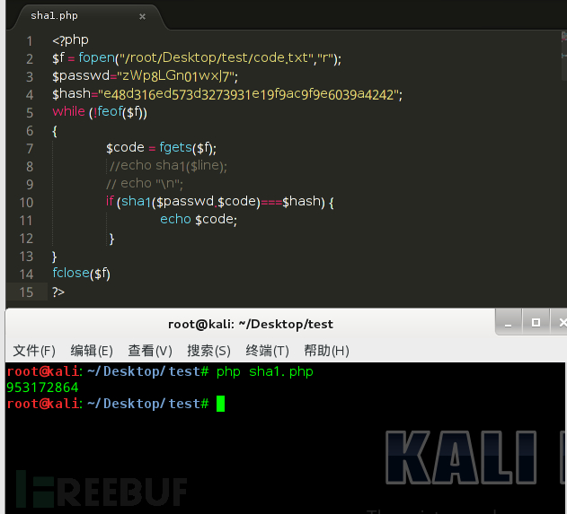This screenshot has height=514, width=567.
Task: Click line number 10 in gutter
Action: 26,202
